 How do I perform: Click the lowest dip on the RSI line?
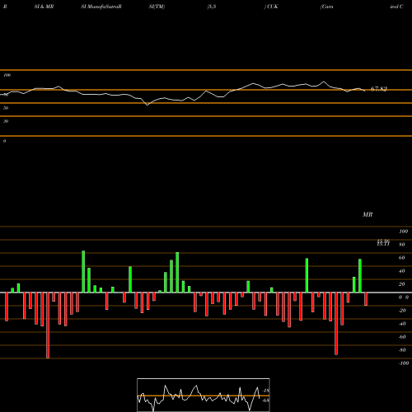pos(147,105)
